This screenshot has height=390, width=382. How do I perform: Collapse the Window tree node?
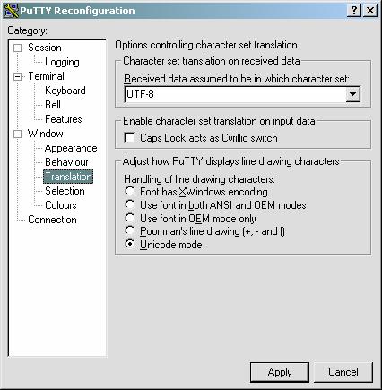point(18,134)
